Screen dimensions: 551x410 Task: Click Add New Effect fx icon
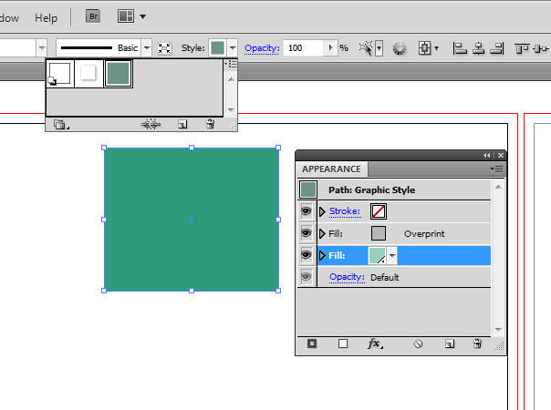375,343
